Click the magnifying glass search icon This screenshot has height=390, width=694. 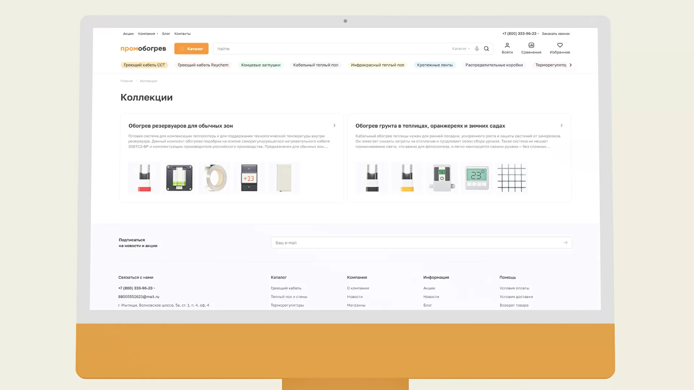click(487, 49)
